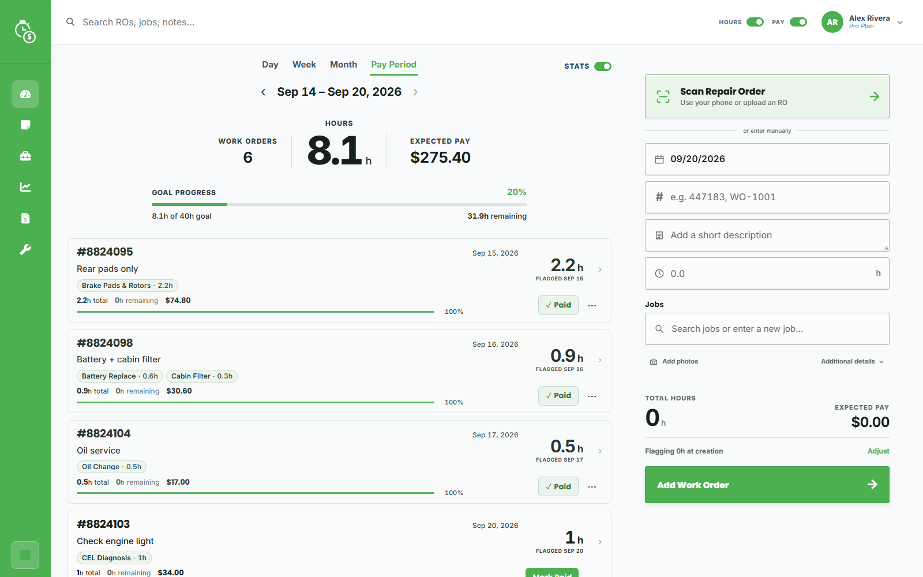This screenshot has height=577, width=923.
Task: Click the calendar icon in date field
Action: tap(659, 159)
